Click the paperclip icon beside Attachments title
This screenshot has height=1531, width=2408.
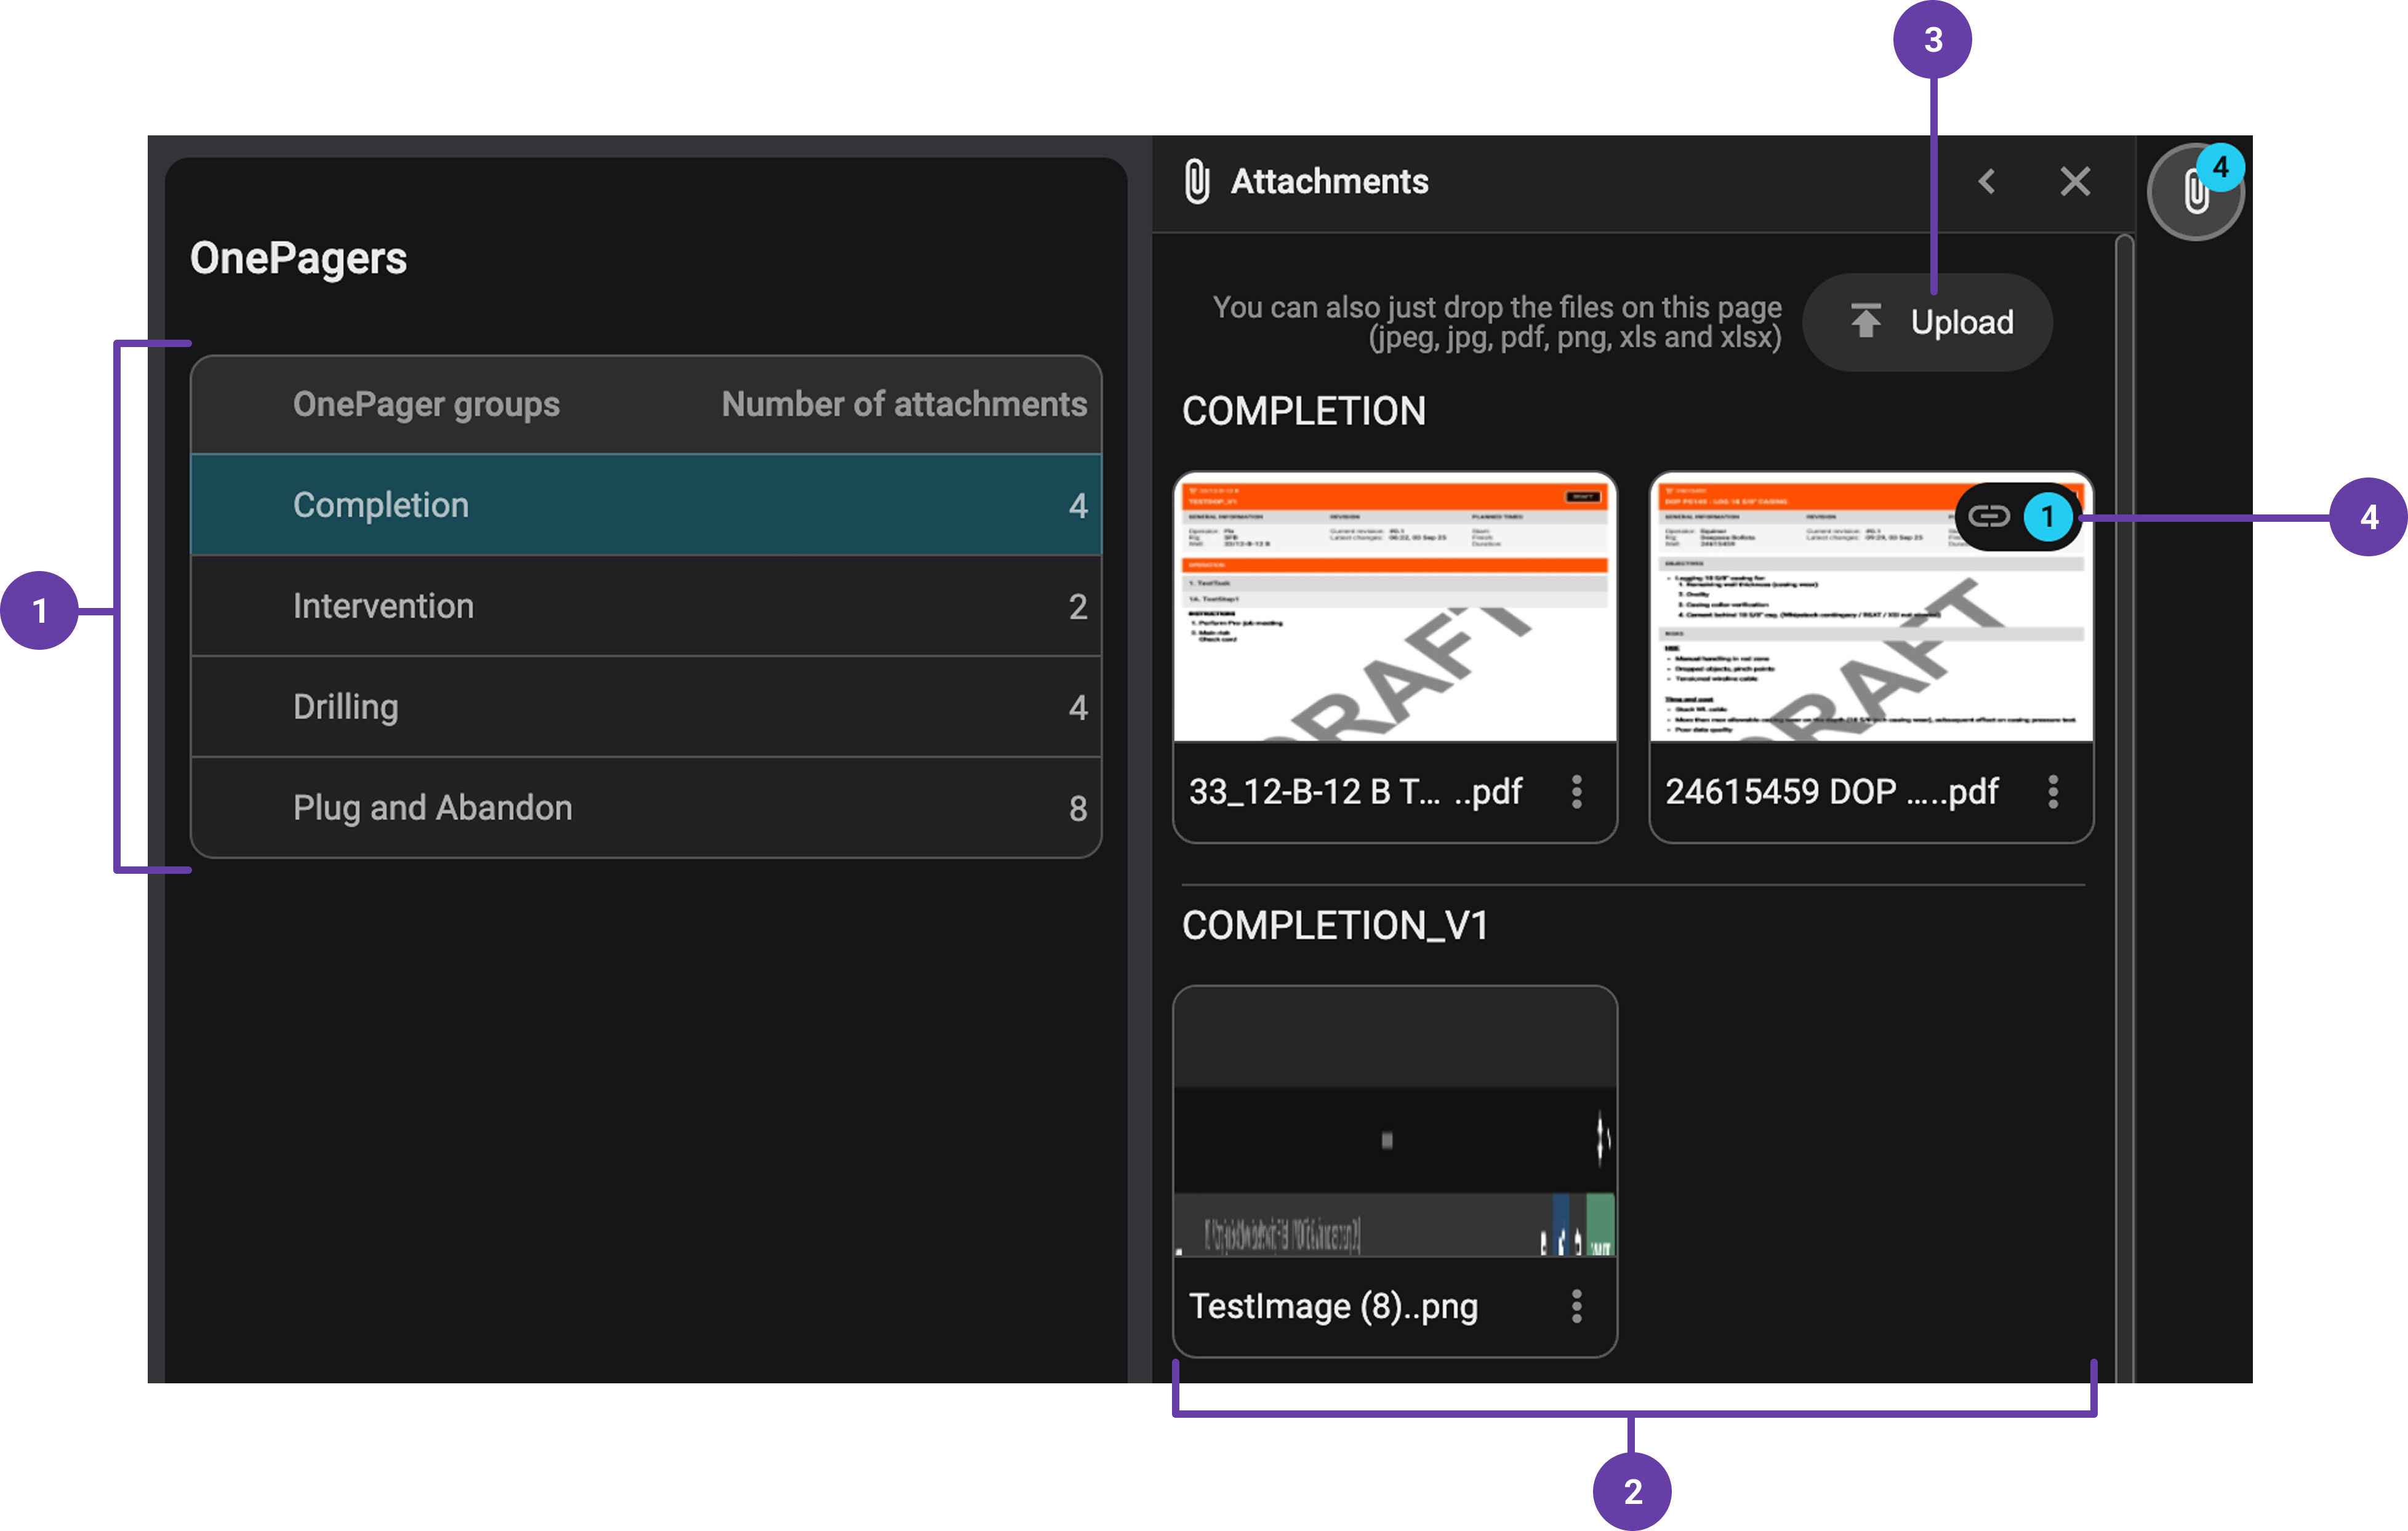[x=1196, y=182]
